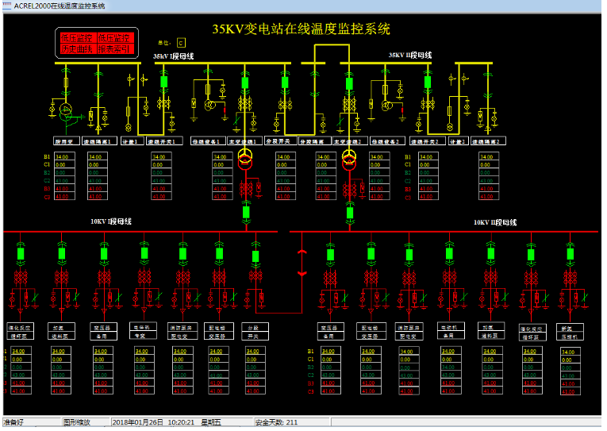Click green breaker above 主变进线2 label
Viewport: 607px width, 431px height.
[x=348, y=82]
